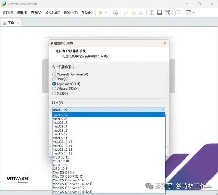This screenshot has width=218, height=195.
Task: Choose macOS 15 from version list
Action: (109, 123)
